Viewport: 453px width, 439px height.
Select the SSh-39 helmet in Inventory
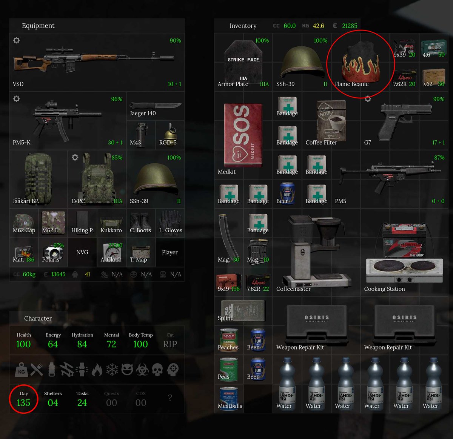(x=302, y=62)
